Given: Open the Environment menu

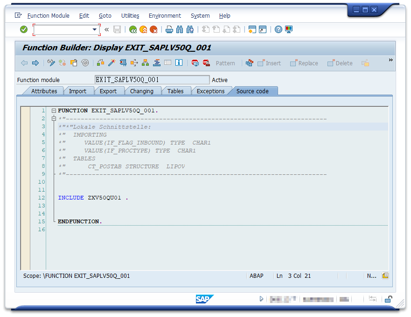Looking at the screenshot, I should pyautogui.click(x=165, y=16).
